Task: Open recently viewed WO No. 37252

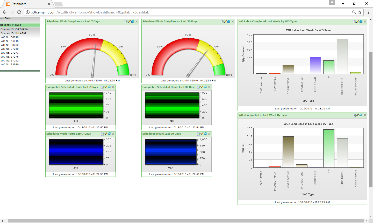Action: [x=10, y=61]
